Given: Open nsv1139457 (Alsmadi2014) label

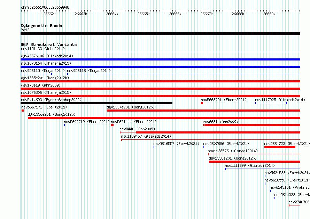Looking at the screenshot, I should click(146, 136).
